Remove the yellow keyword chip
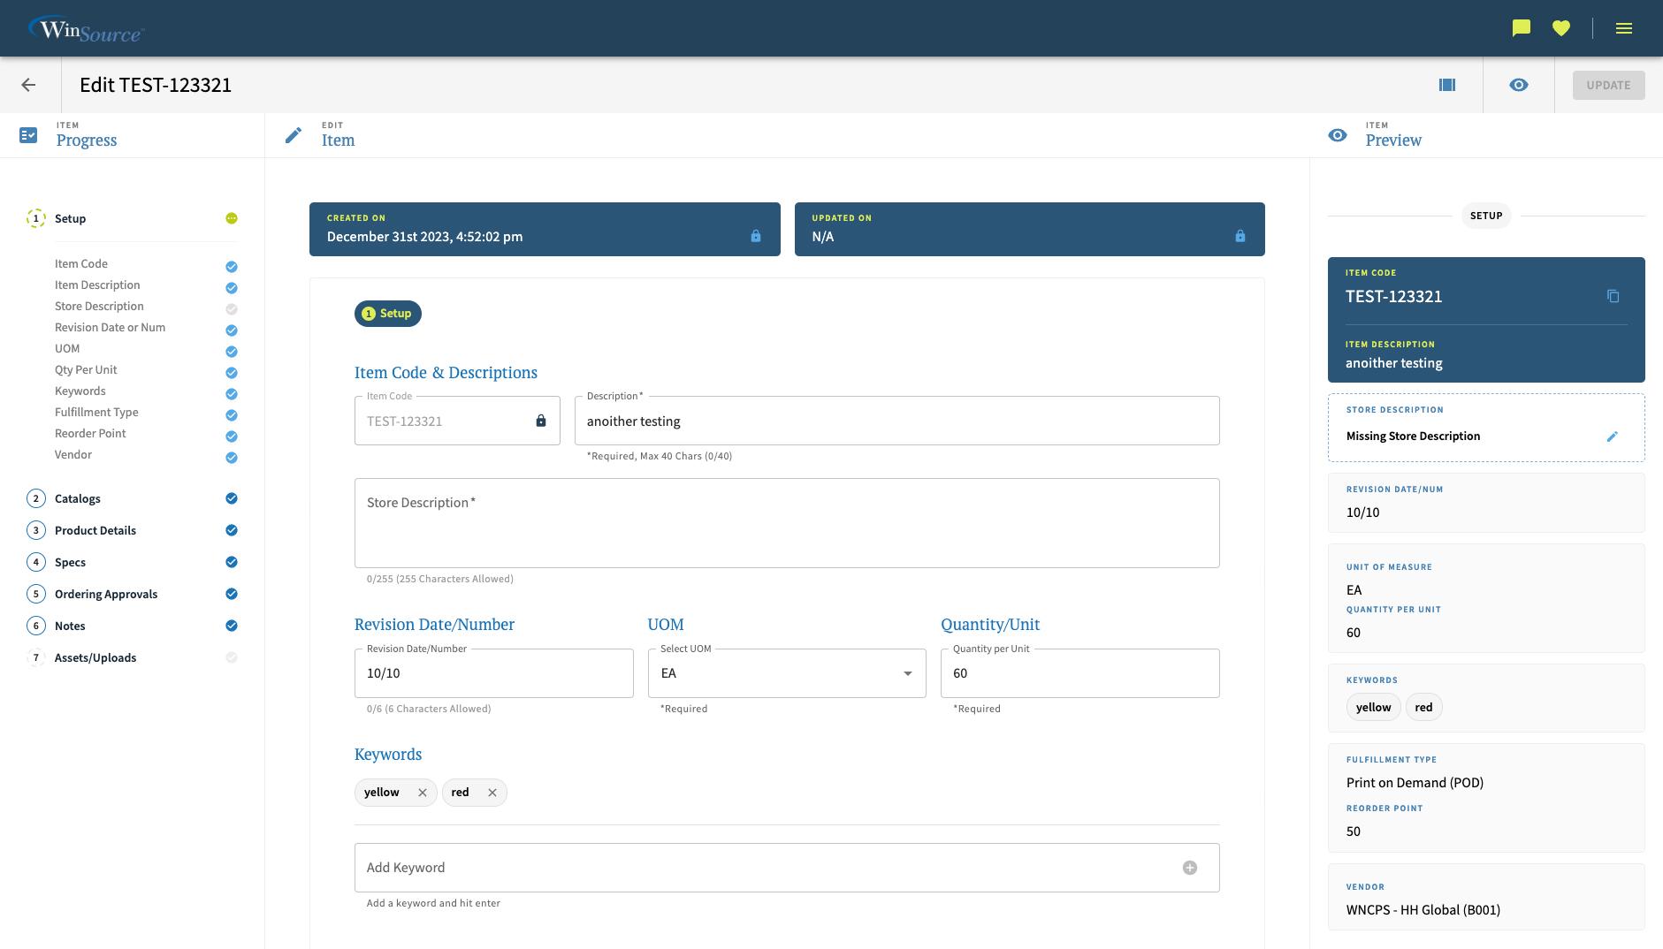The height and width of the screenshot is (949, 1663). pos(422,793)
